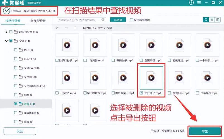Select the 把梦烧光.mp4 video thumbnail

pyautogui.click(x=151, y=78)
